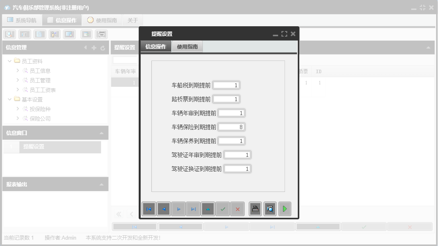Click the add window icon in main toolbar
Screen dimensions: 438x246
point(86,34)
